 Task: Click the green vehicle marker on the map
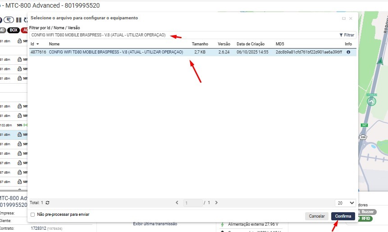(371, 102)
